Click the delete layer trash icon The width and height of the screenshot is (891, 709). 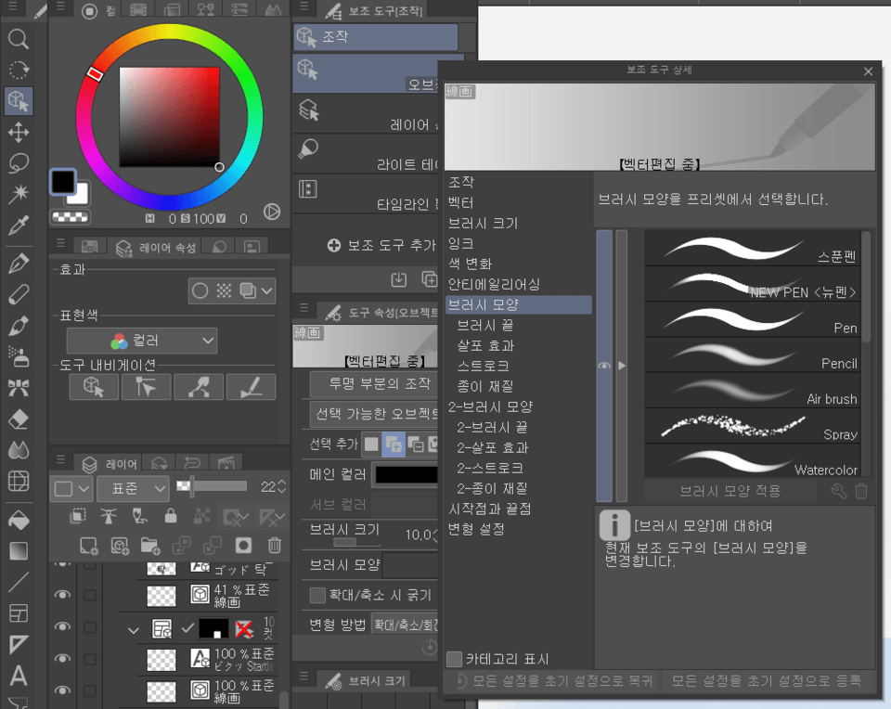(x=273, y=546)
